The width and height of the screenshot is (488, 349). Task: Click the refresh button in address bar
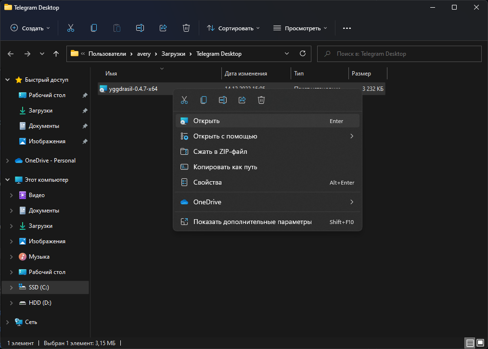(x=303, y=54)
